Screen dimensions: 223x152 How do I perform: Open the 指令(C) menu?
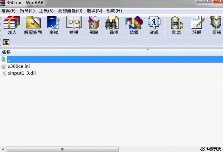[27, 11]
